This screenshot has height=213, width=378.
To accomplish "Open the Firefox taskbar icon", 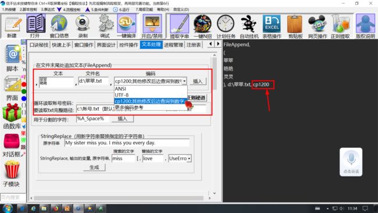I will pyautogui.click(x=56, y=208).
